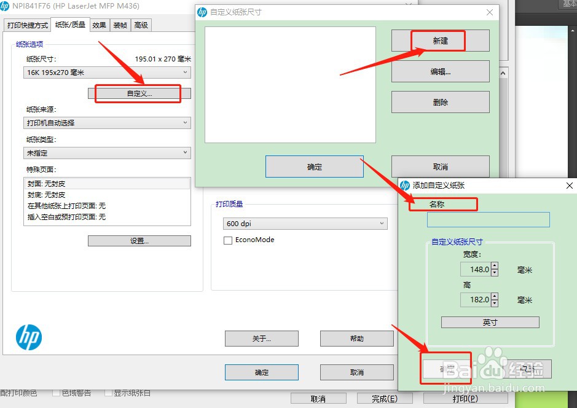Click the scrollbar up arrow in background window
The image size is (577, 408).
click(503, 73)
